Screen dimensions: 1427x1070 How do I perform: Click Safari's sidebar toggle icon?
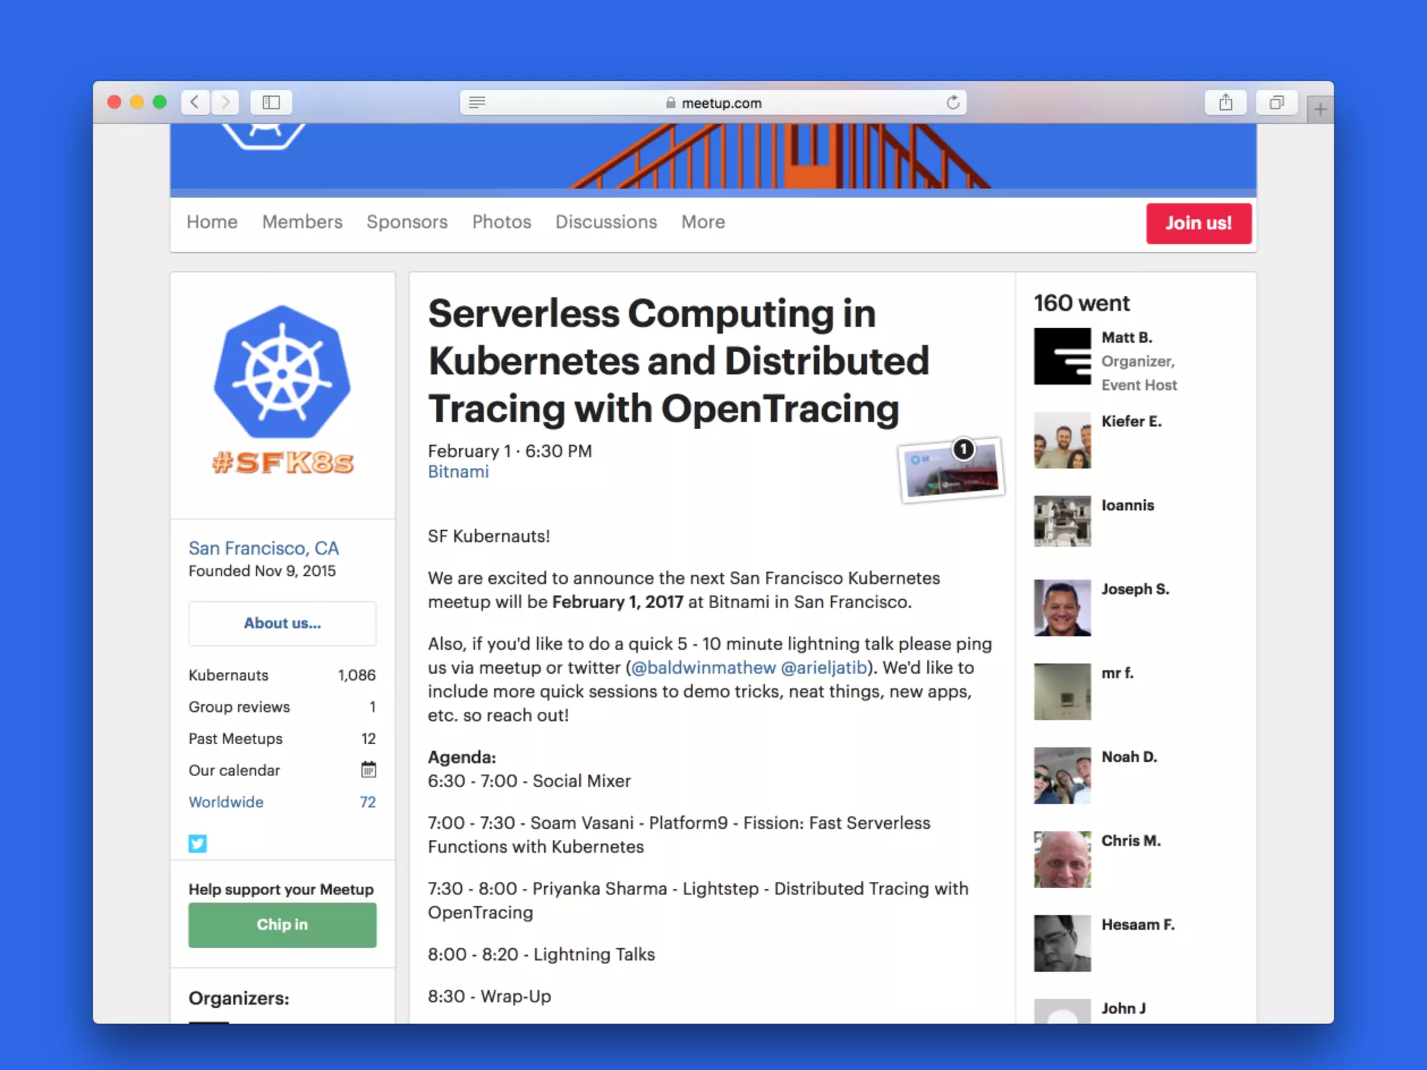pos(271,102)
